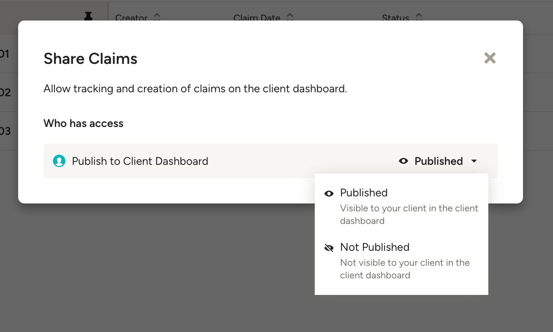Click the 'Allow tracking and creation' description
This screenshot has width=553, height=332.
click(x=195, y=89)
